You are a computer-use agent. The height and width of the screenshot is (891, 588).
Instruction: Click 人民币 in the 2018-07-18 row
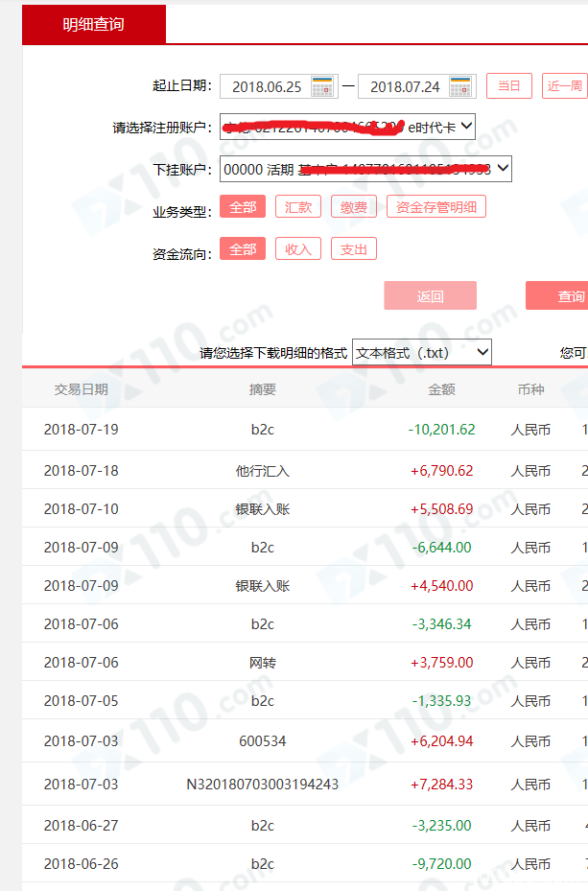(530, 471)
